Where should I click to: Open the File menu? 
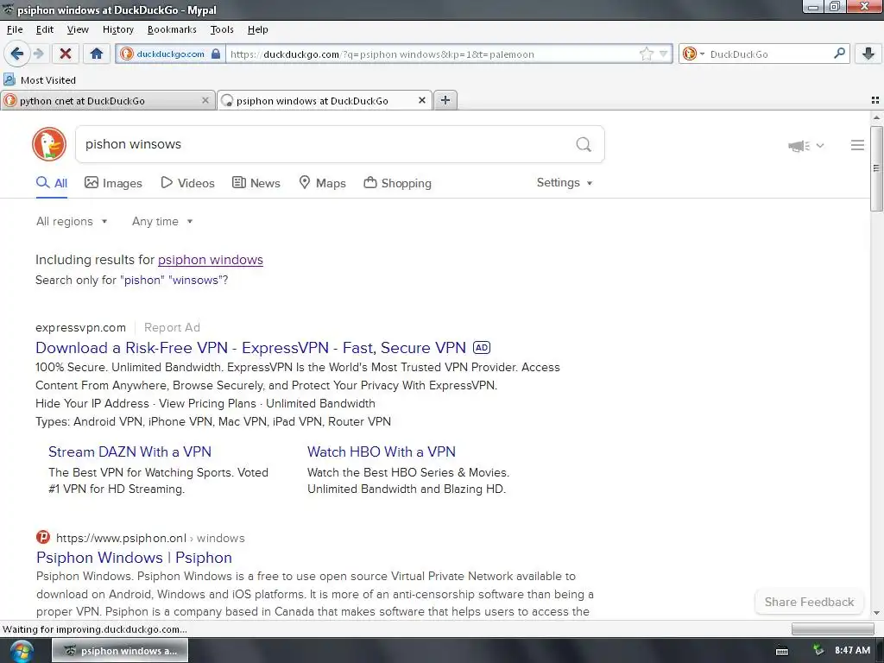coord(15,29)
